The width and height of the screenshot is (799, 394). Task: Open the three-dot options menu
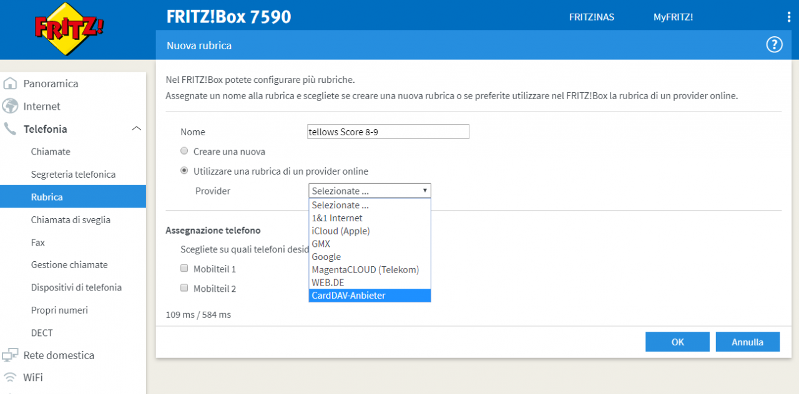tap(789, 17)
